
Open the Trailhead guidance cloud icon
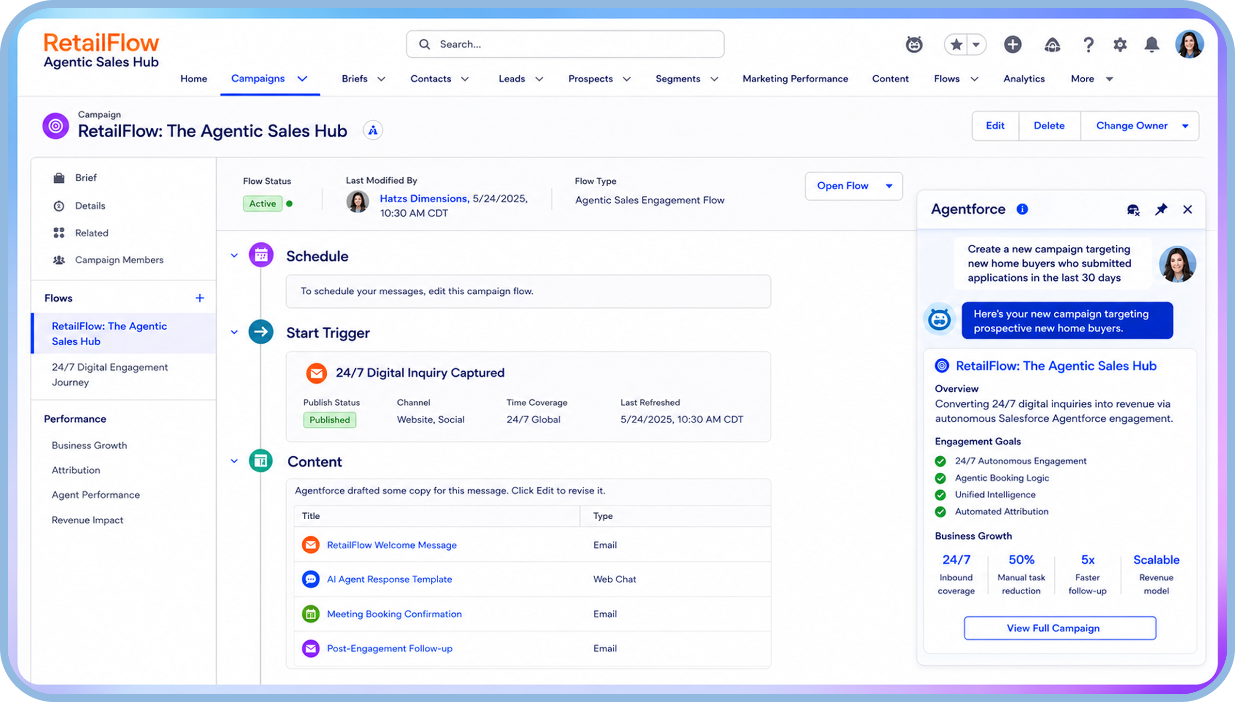[x=1052, y=45]
